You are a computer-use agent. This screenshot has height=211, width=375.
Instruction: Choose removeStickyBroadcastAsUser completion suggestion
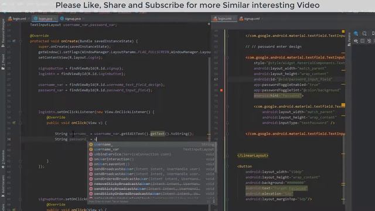click(152, 183)
